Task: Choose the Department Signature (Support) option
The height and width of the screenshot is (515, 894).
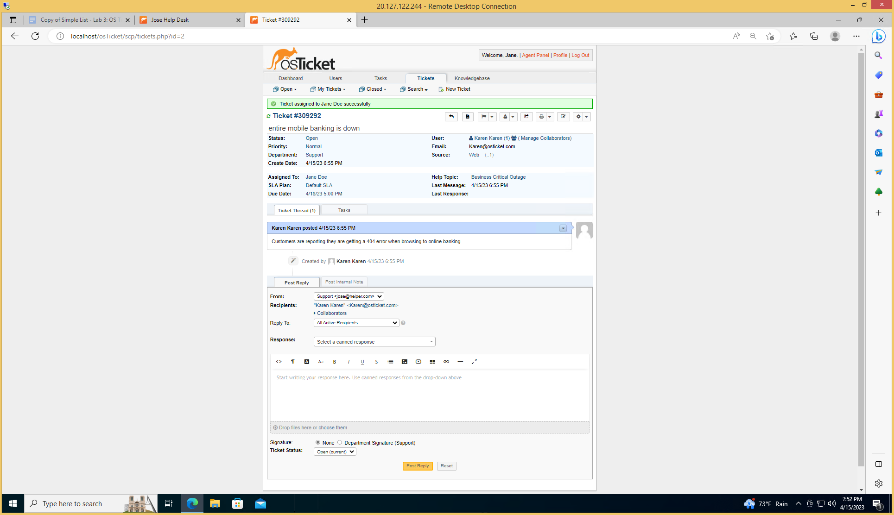Action: (340, 442)
